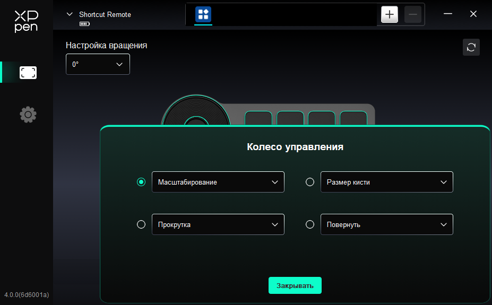492x305 pixels.
Task: Open the settings gear icon in sidebar
Action: (28, 115)
